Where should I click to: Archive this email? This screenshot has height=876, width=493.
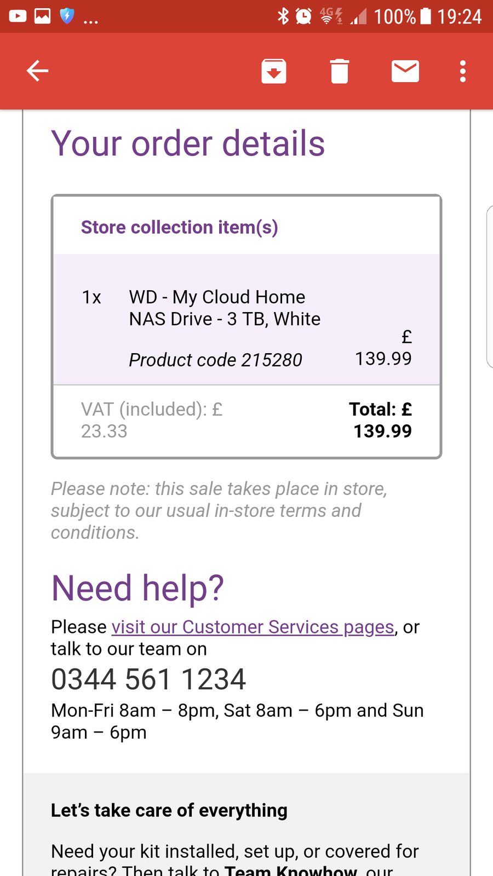click(x=274, y=71)
